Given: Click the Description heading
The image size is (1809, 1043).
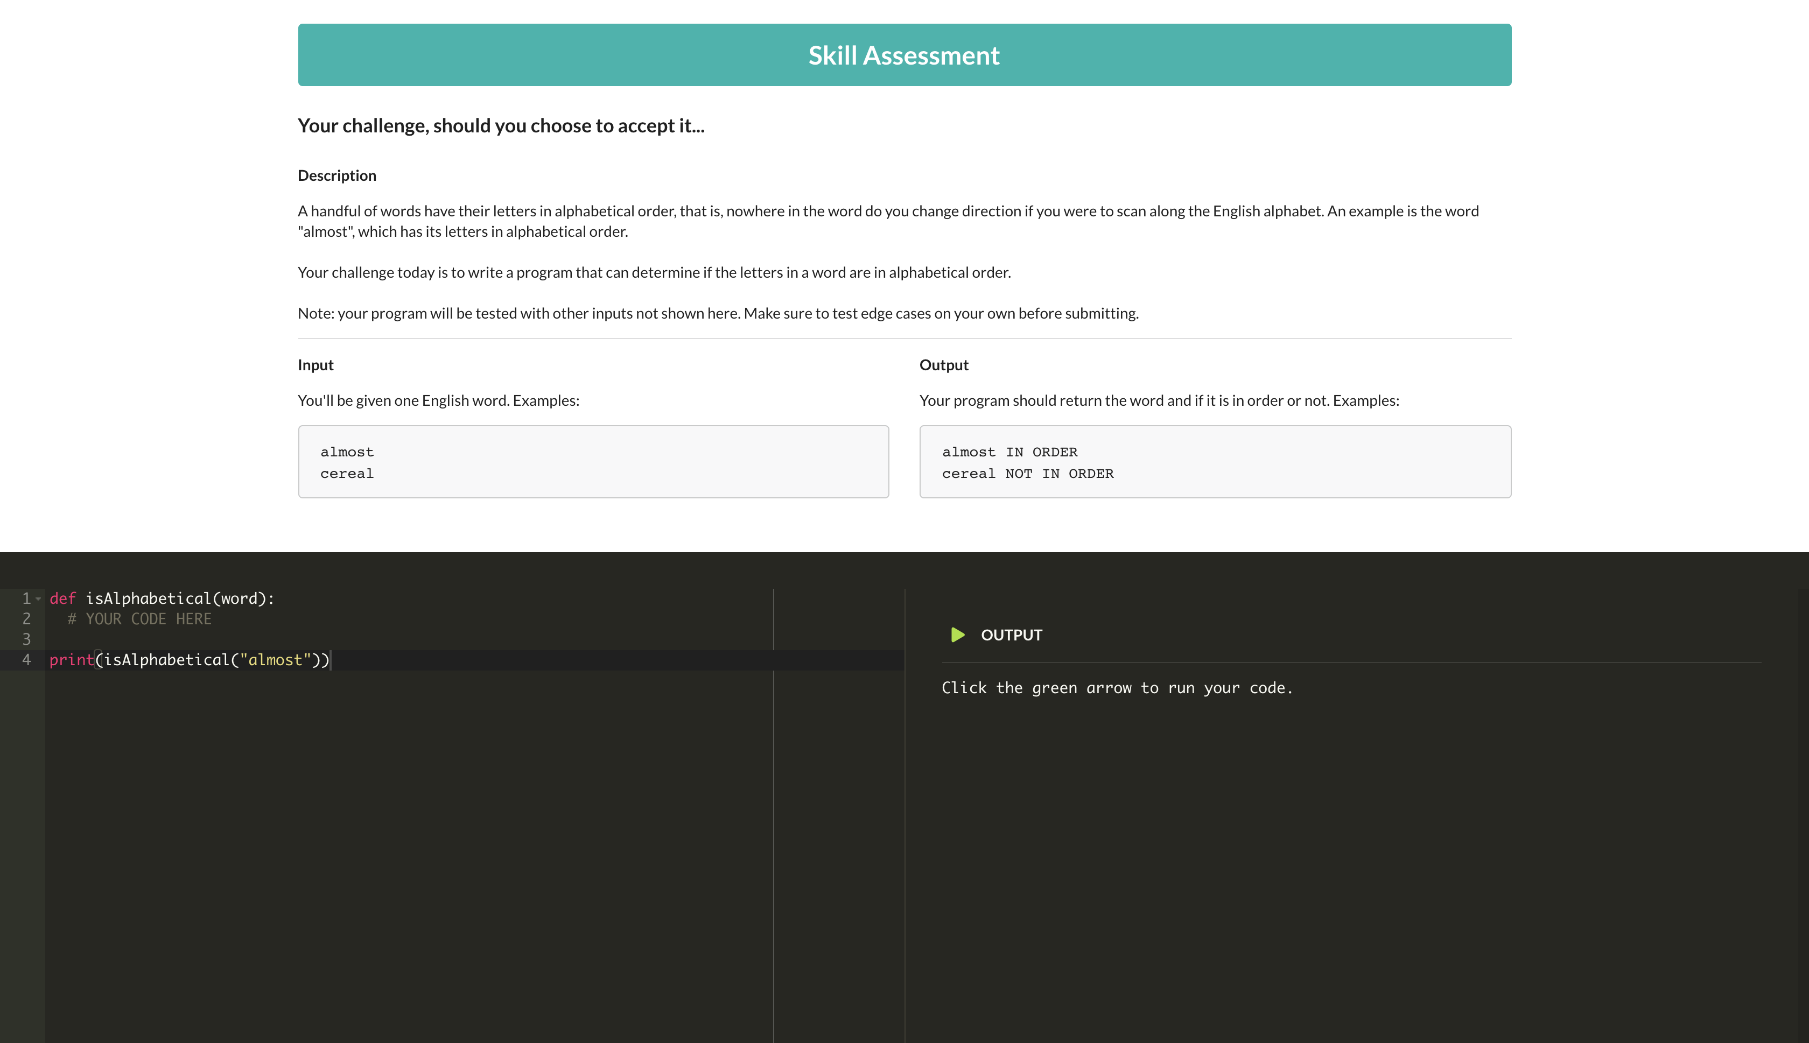Looking at the screenshot, I should click(x=336, y=175).
